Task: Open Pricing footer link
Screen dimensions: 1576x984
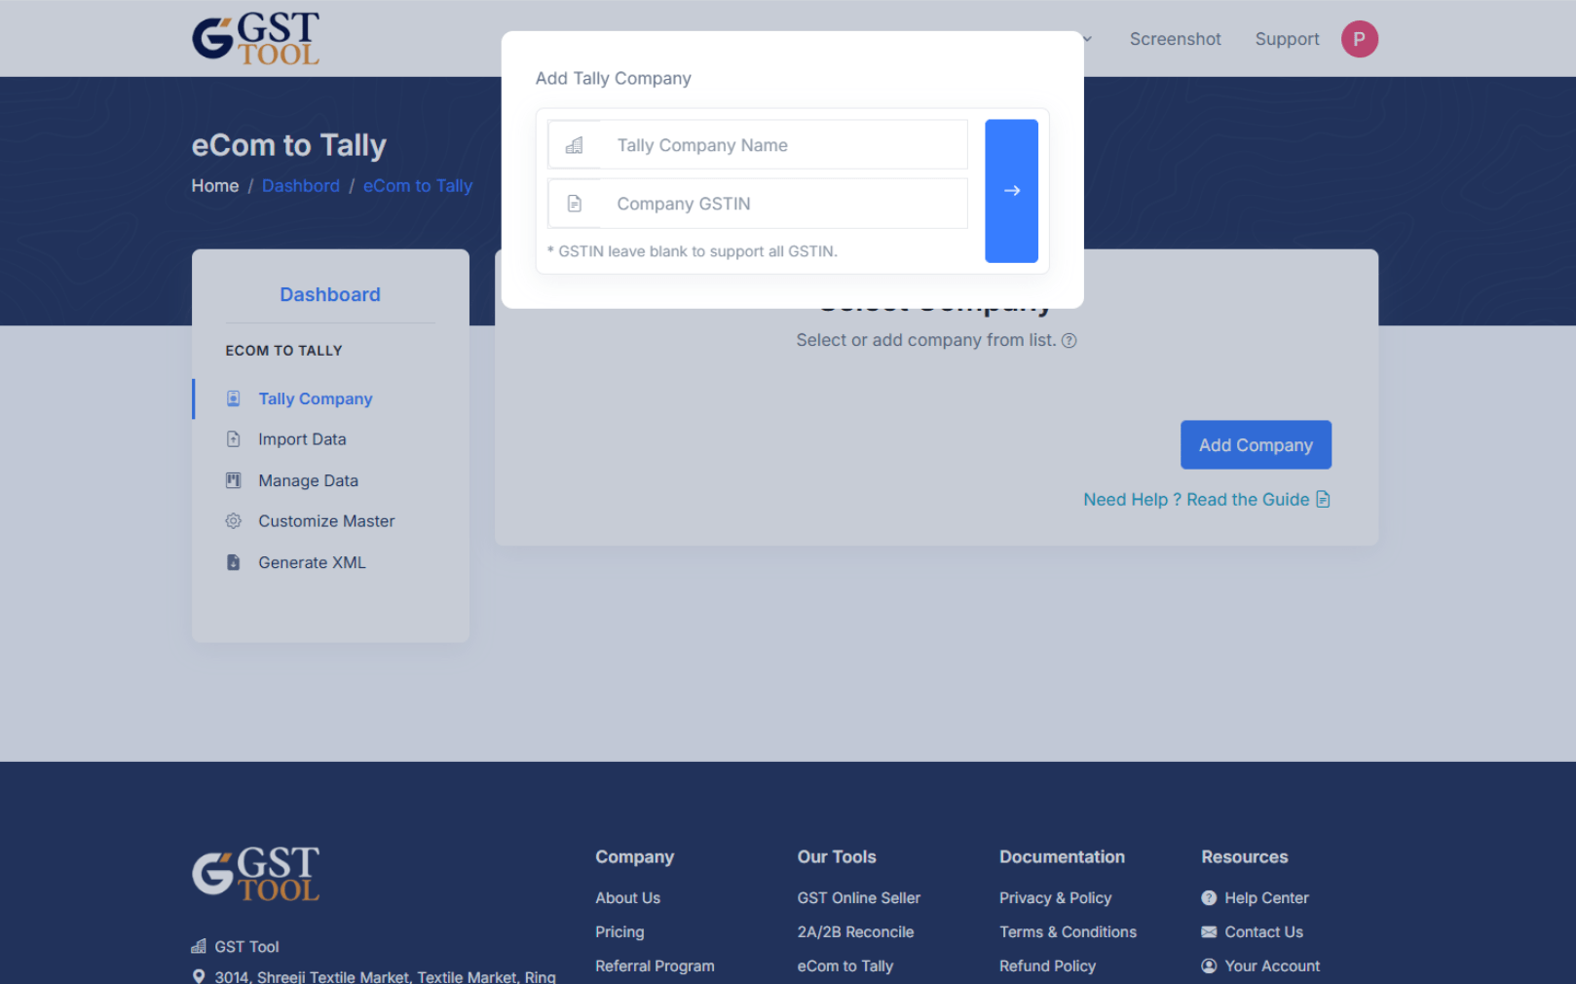Action: pos(619,932)
